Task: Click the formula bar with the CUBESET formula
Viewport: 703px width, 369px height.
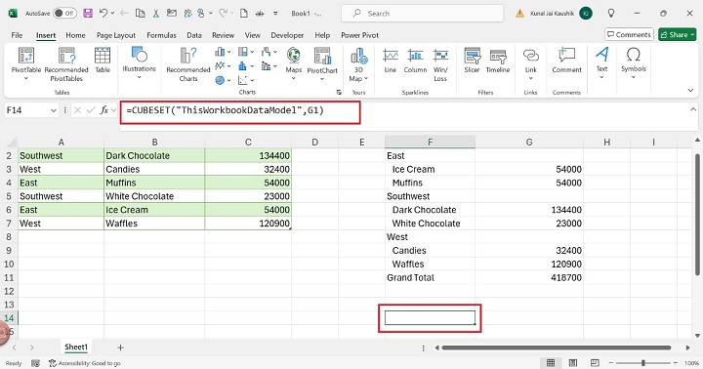Action: [x=240, y=112]
